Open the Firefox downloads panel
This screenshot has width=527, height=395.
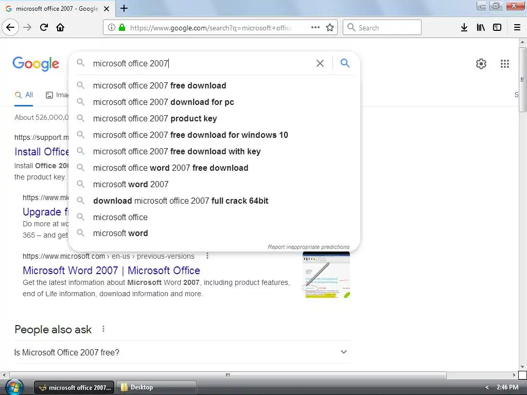coord(464,27)
